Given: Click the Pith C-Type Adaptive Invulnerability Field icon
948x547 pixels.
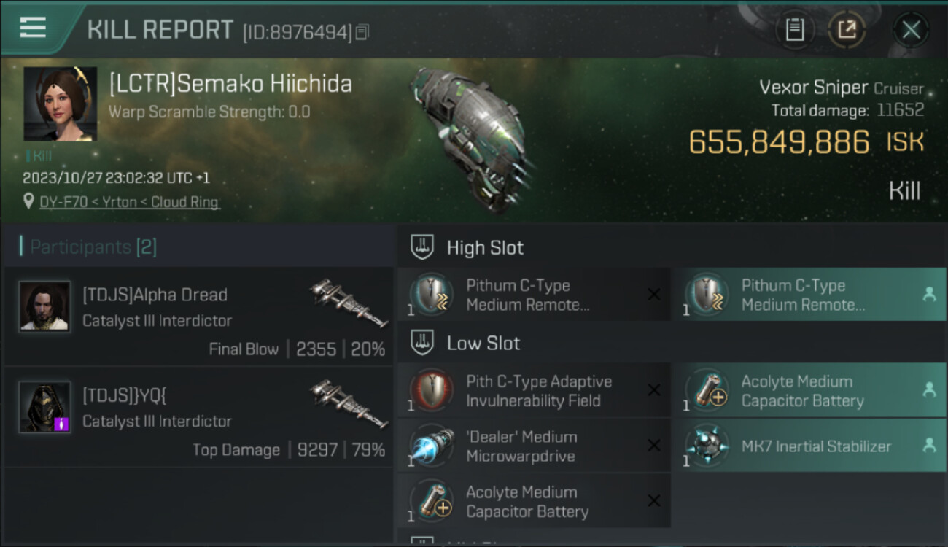Looking at the screenshot, I should point(432,390).
